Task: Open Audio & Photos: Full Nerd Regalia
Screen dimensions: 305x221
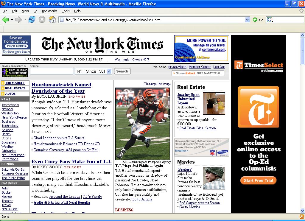Action: tap(62, 202)
